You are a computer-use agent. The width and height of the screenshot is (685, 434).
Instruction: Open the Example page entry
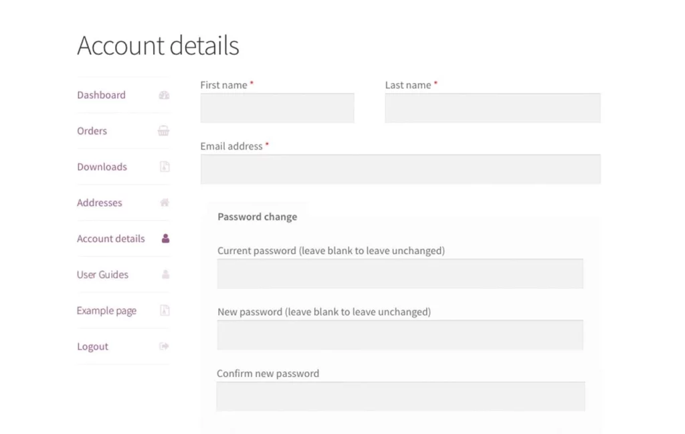(x=106, y=310)
